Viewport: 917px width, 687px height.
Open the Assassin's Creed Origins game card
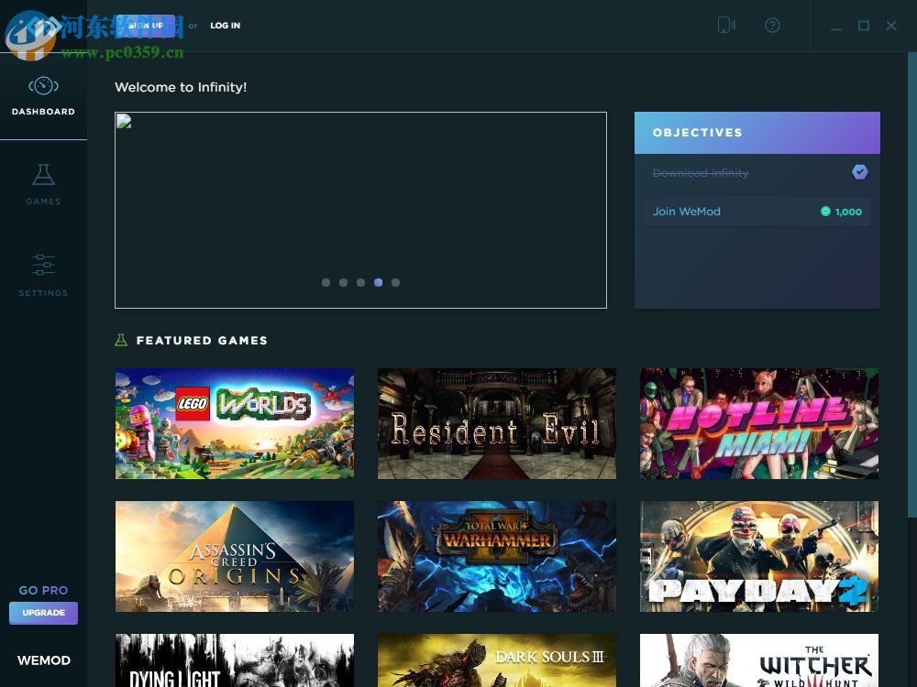pos(235,556)
